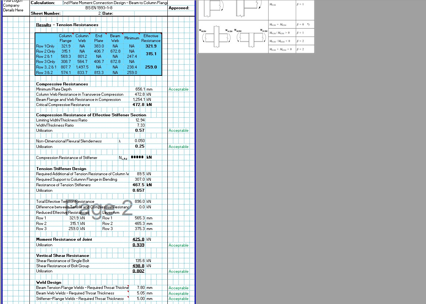Select the 'Results – Tension Resistances' heading cell
Screen dimensions: 426x304
coord(67,25)
